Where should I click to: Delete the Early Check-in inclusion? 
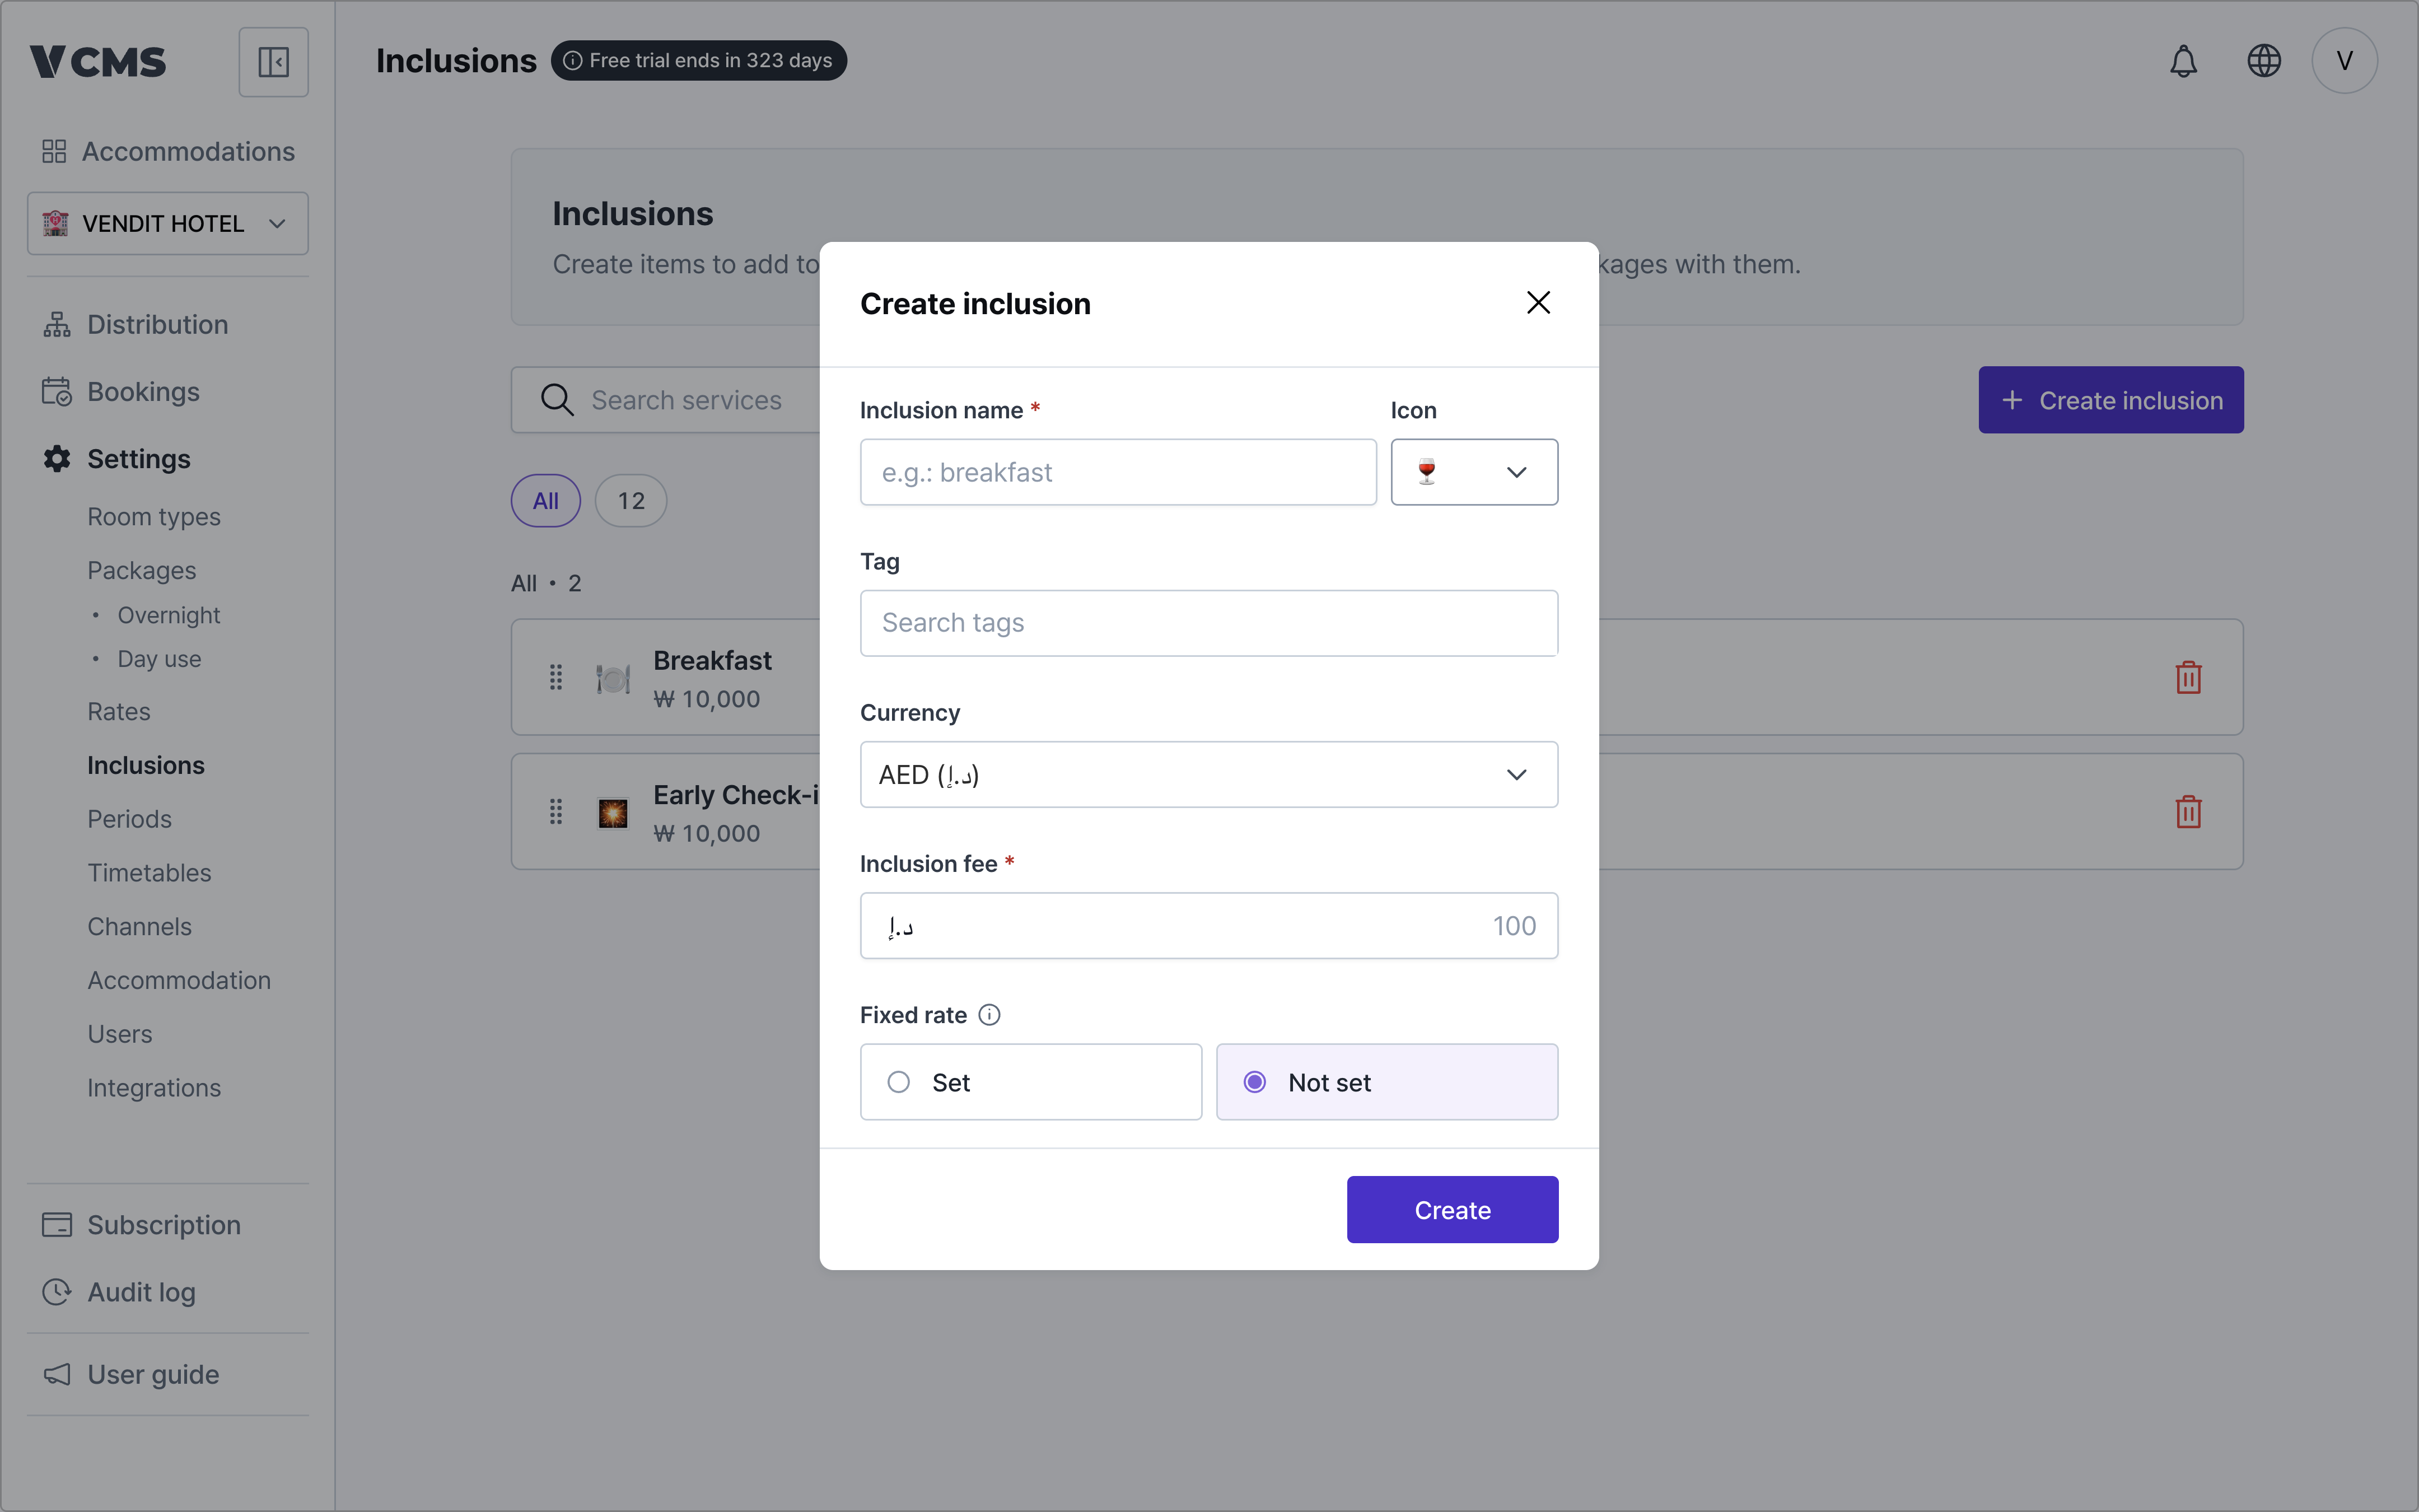[x=2188, y=811]
